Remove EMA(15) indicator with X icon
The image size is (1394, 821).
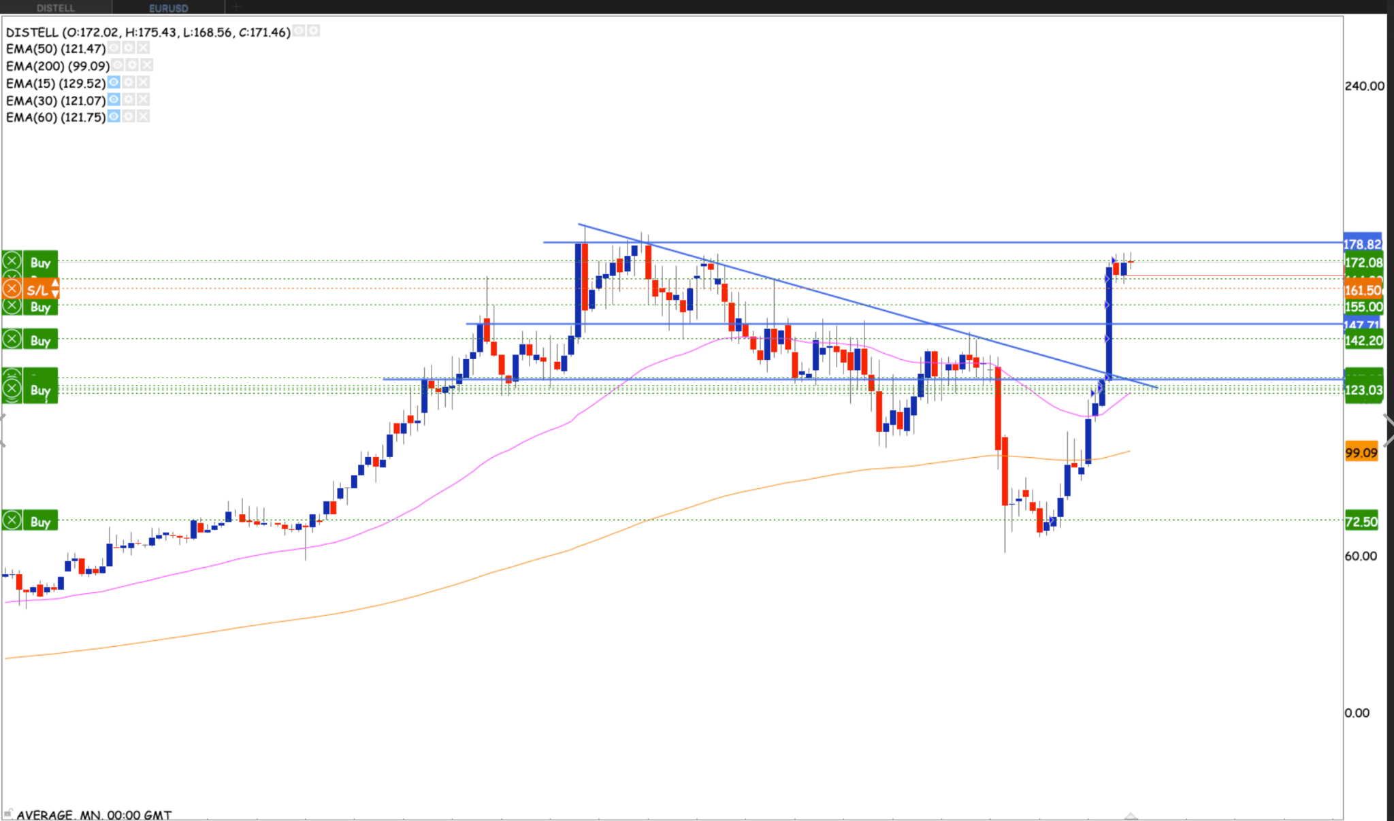click(143, 82)
